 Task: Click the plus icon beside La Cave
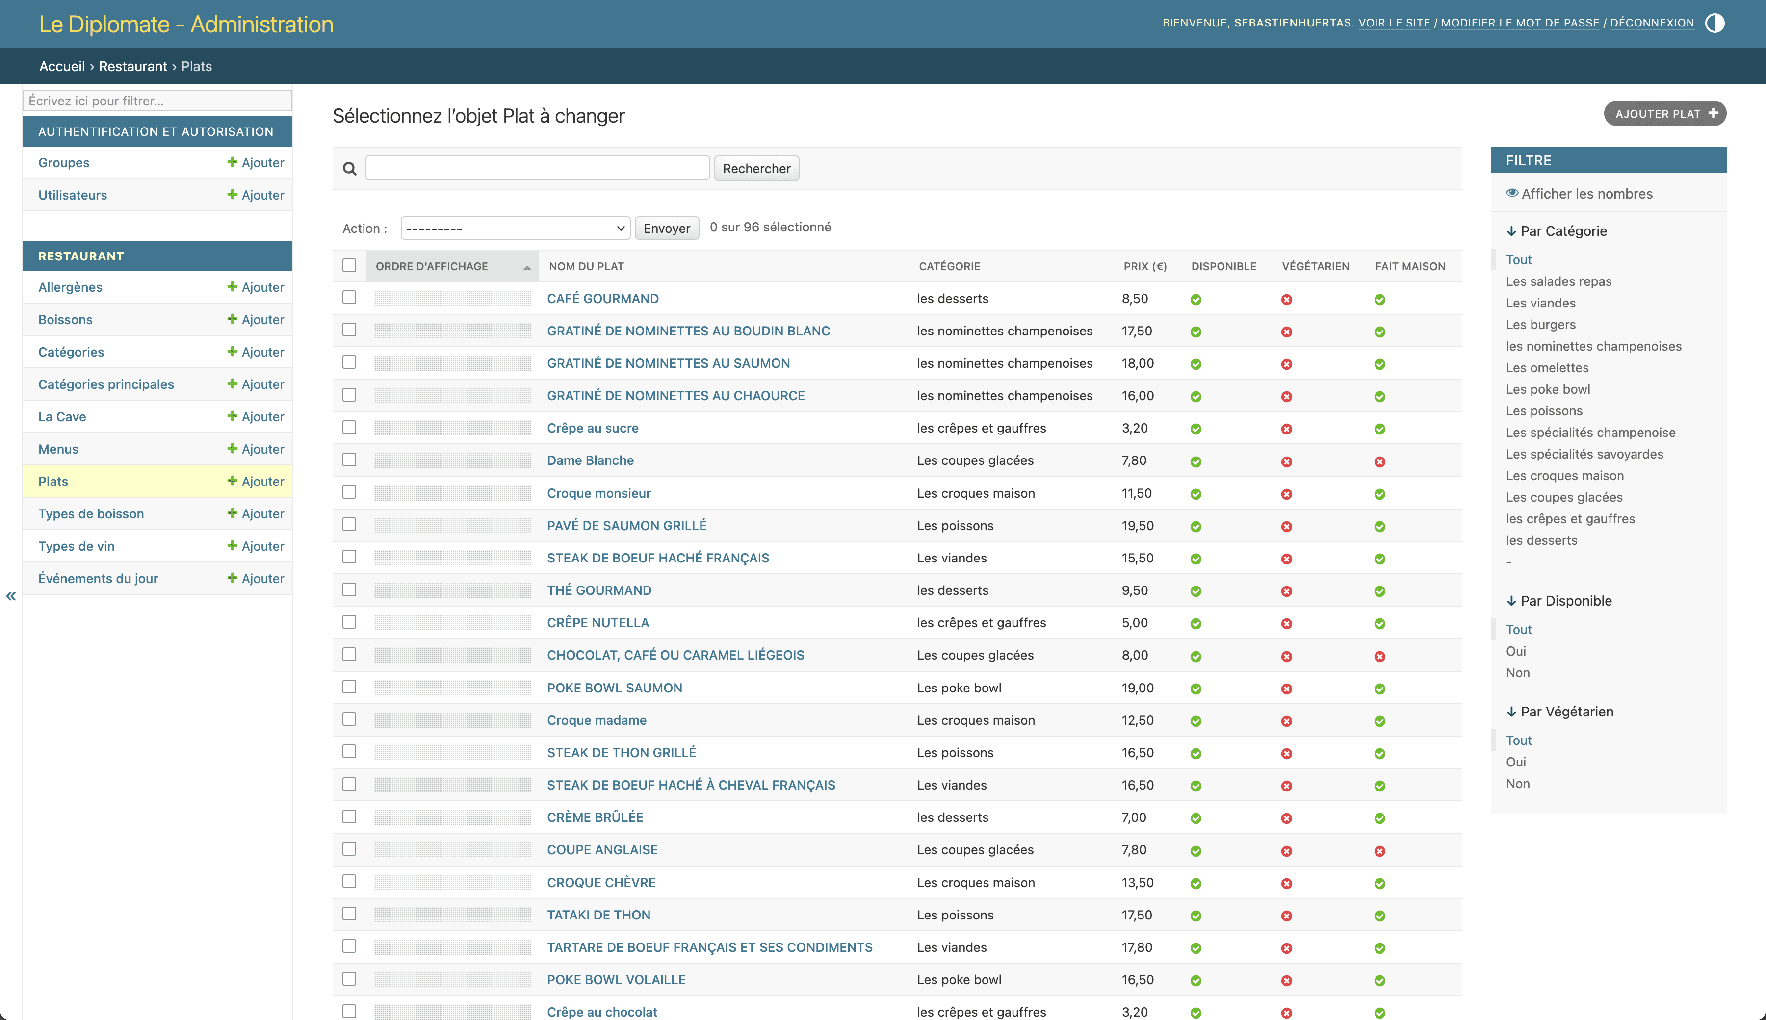coord(232,416)
